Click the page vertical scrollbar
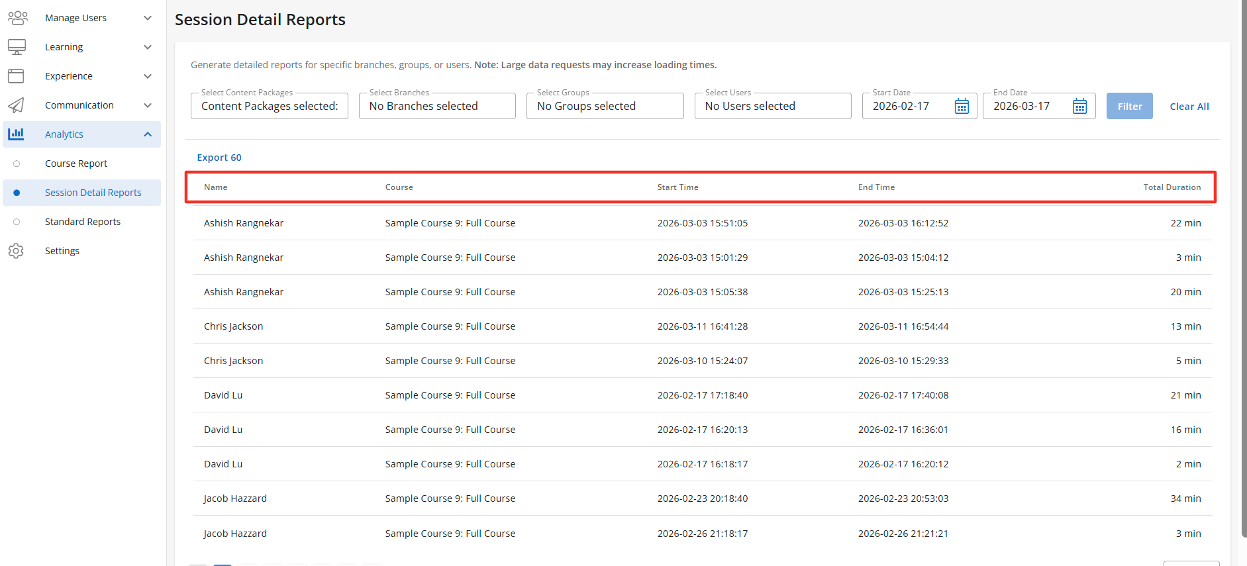Viewport: 1247px width, 566px height. coord(1243,265)
